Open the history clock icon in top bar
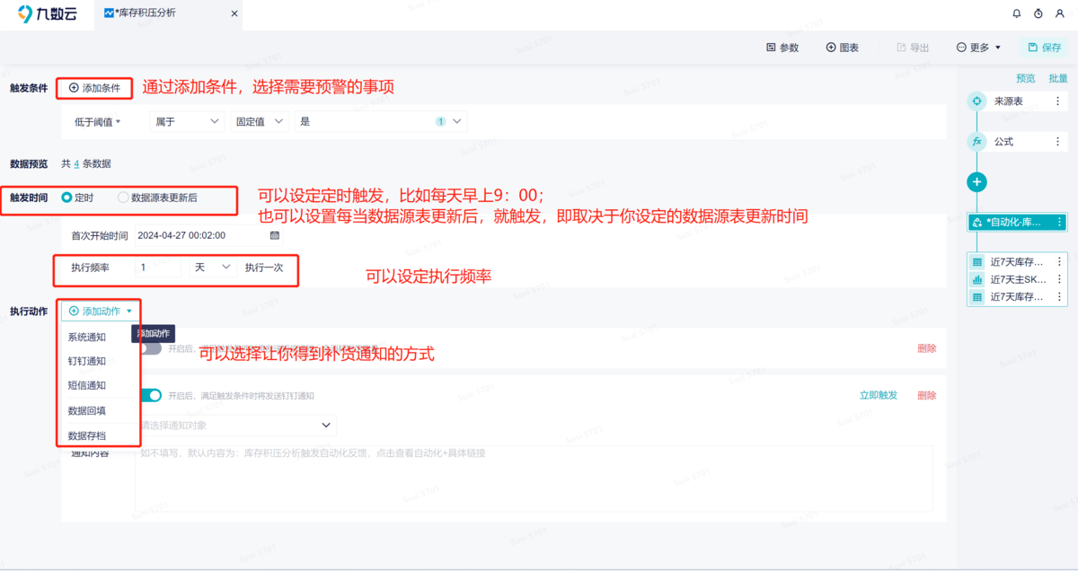Image resolution: width=1078 pixels, height=571 pixels. 1039,13
